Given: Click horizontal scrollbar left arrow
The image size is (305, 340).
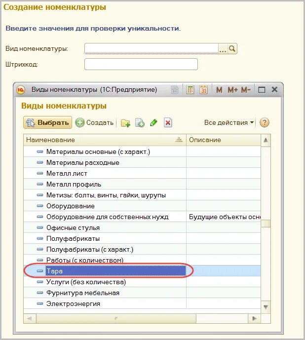Looking at the screenshot, I should 30,318.
